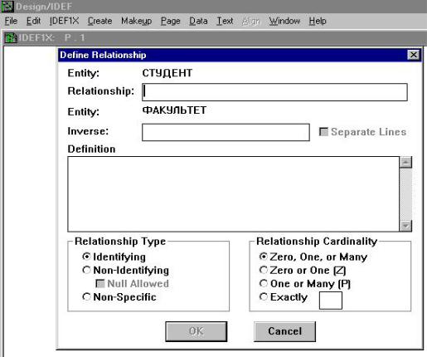Viewport: 427px width, 357px height.
Task: Open the Page menu
Action: [x=171, y=21]
